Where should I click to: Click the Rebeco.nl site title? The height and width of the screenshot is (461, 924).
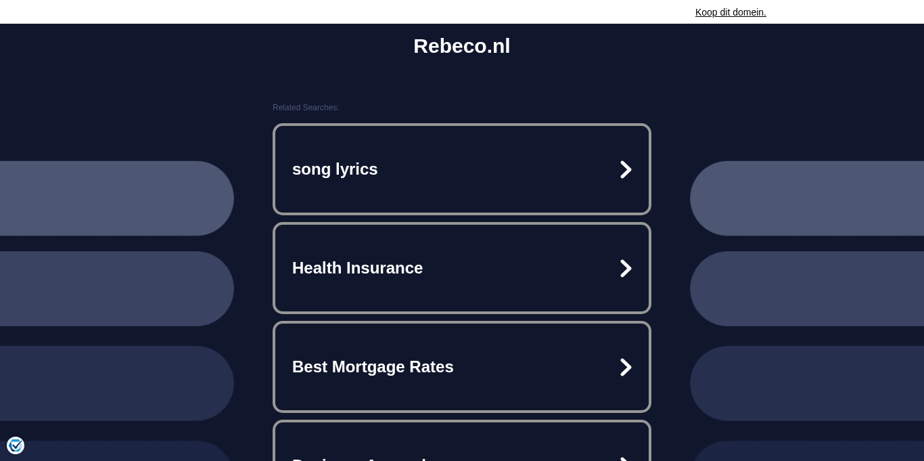461,46
